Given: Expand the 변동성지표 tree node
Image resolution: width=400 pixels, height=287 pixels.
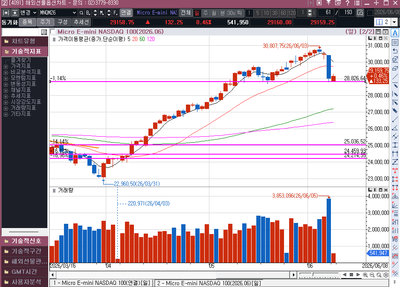Looking at the screenshot, I should click(6, 84).
